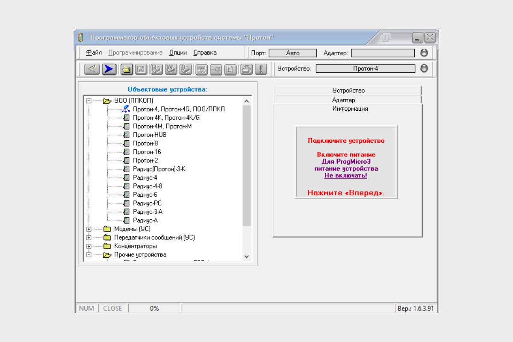
Task: Click the chip icon marked W
Action: (x=171, y=69)
